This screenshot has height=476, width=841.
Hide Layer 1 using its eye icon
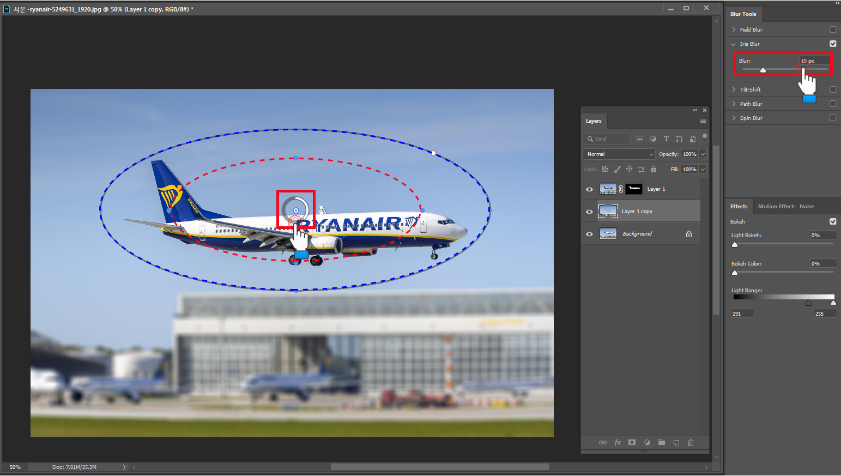coord(589,189)
